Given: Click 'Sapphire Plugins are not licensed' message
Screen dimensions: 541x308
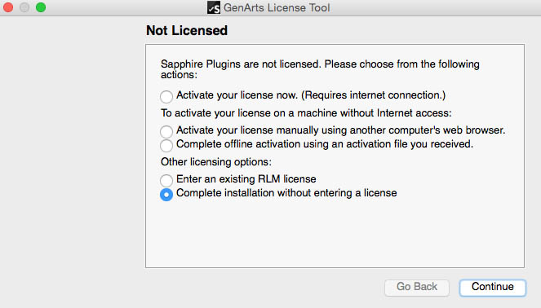Looking at the screenshot, I should pos(320,69).
